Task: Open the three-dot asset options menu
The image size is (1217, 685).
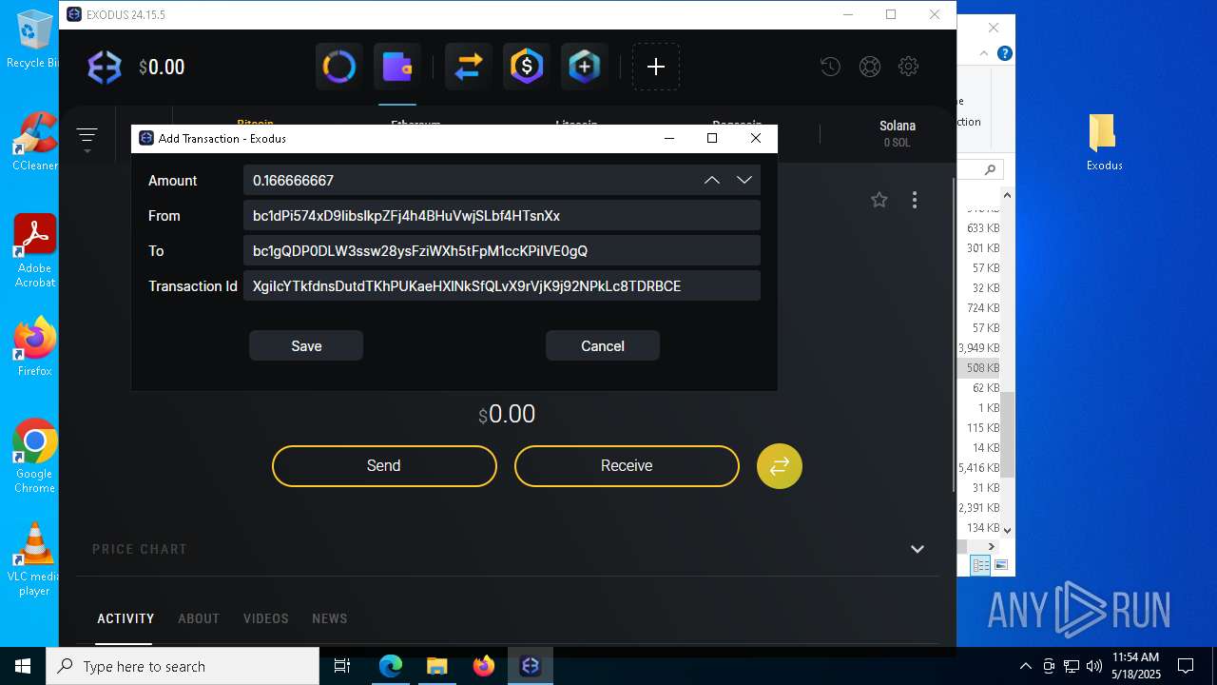Action: pyautogui.click(x=915, y=200)
